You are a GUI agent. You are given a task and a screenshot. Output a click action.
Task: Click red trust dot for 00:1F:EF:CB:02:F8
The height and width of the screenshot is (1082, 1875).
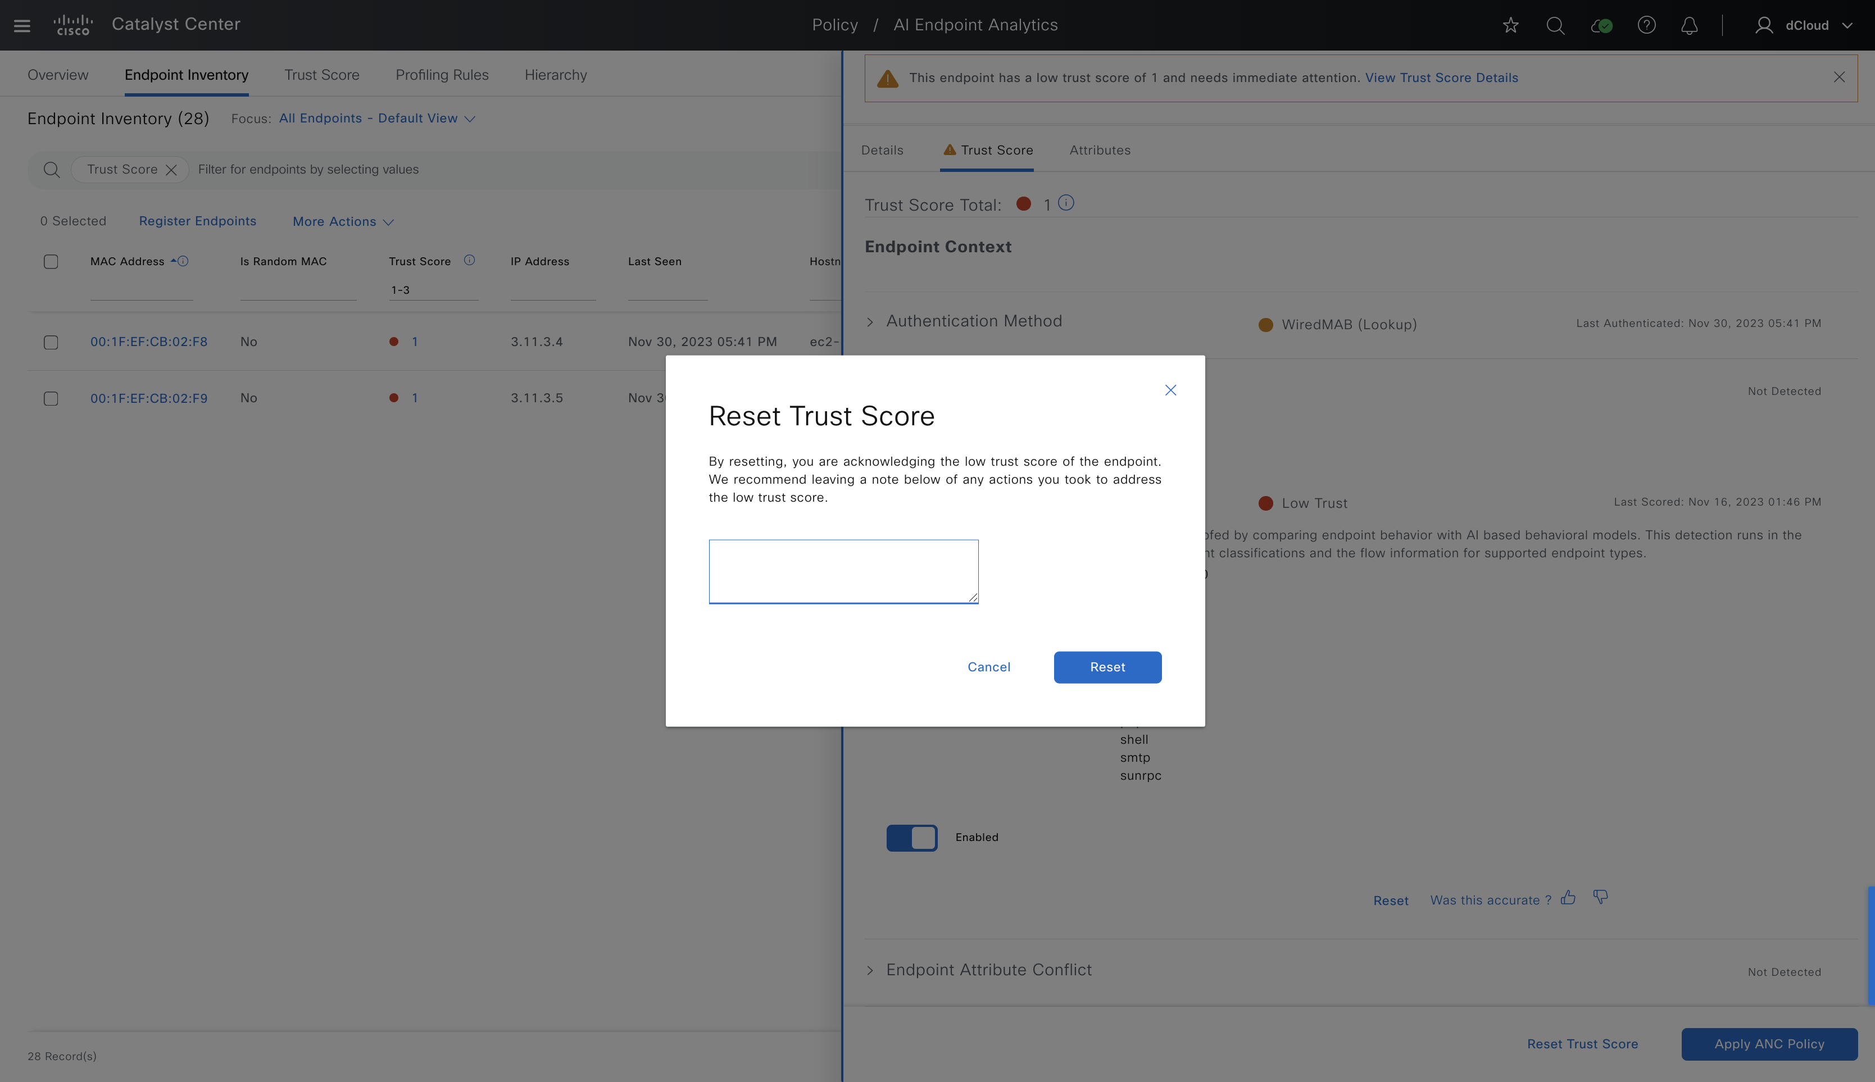click(x=394, y=342)
